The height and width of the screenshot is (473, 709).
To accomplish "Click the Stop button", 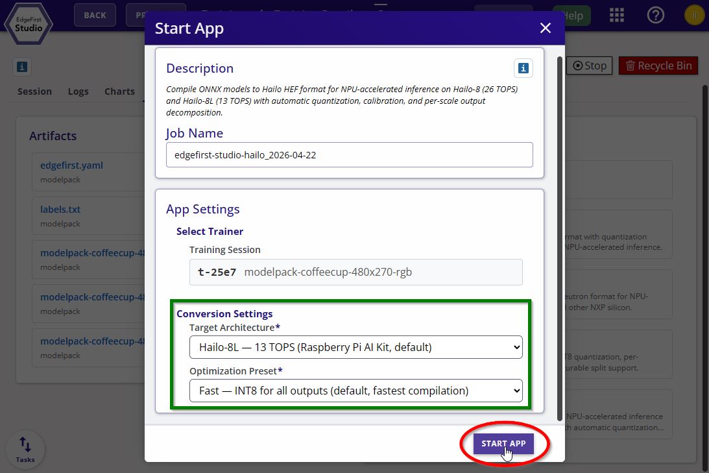I will click(589, 66).
